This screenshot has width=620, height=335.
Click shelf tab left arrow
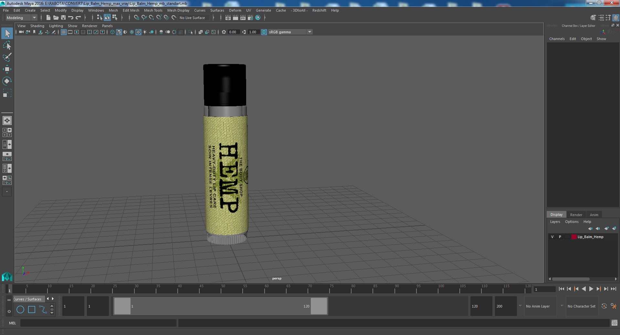pyautogui.click(x=48, y=299)
